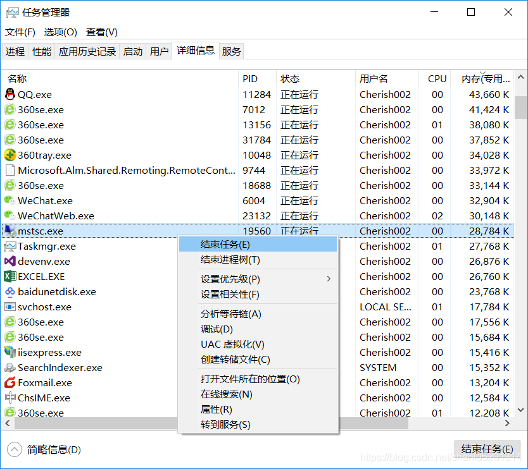The height and width of the screenshot is (469, 528).
Task: Click the Task Manager title bar icon
Action: [x=13, y=13]
